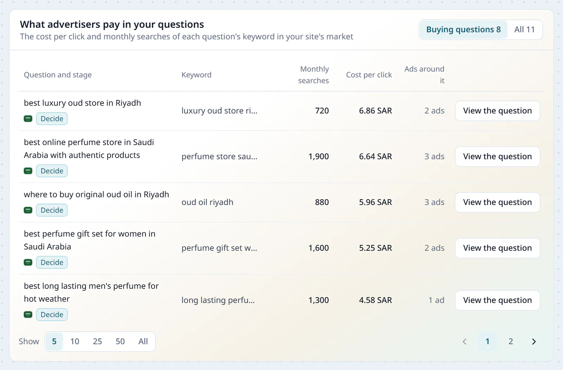Click Decide tag on perfume gift set row

(x=52, y=262)
